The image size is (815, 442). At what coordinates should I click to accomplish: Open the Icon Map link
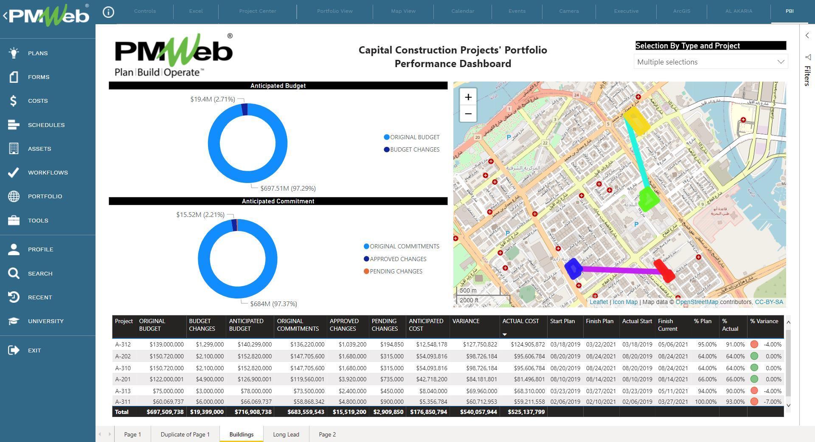pos(625,302)
